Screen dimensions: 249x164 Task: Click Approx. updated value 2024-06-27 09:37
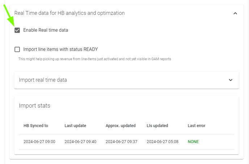(x=122, y=142)
